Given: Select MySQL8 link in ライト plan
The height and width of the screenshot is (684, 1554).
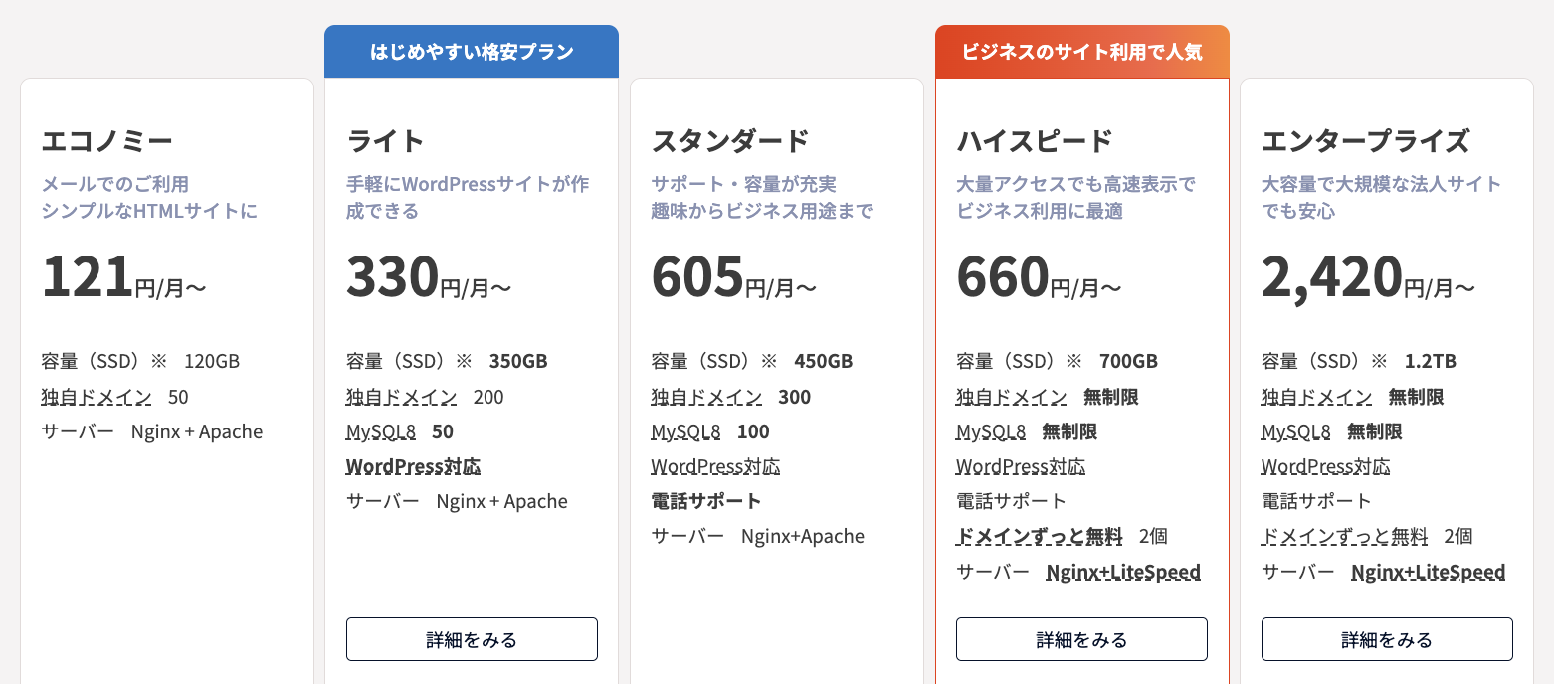Looking at the screenshot, I should click(381, 432).
